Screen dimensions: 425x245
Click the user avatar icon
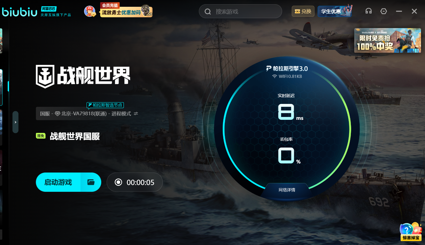(90, 11)
